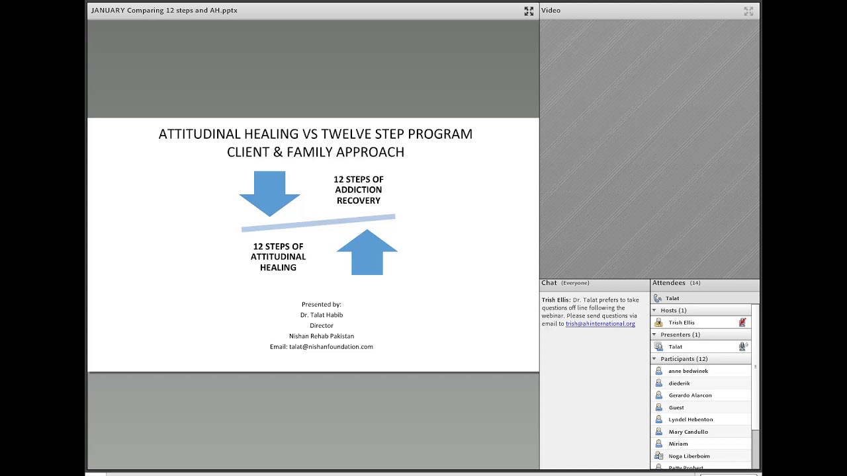Collapse the Hosts (1) group
Image resolution: width=847 pixels, height=476 pixels.
[654, 310]
